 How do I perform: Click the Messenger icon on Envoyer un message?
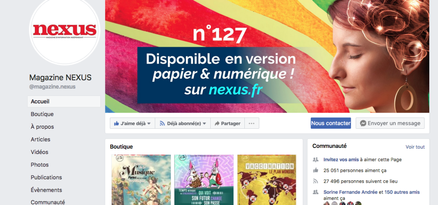pos(363,123)
